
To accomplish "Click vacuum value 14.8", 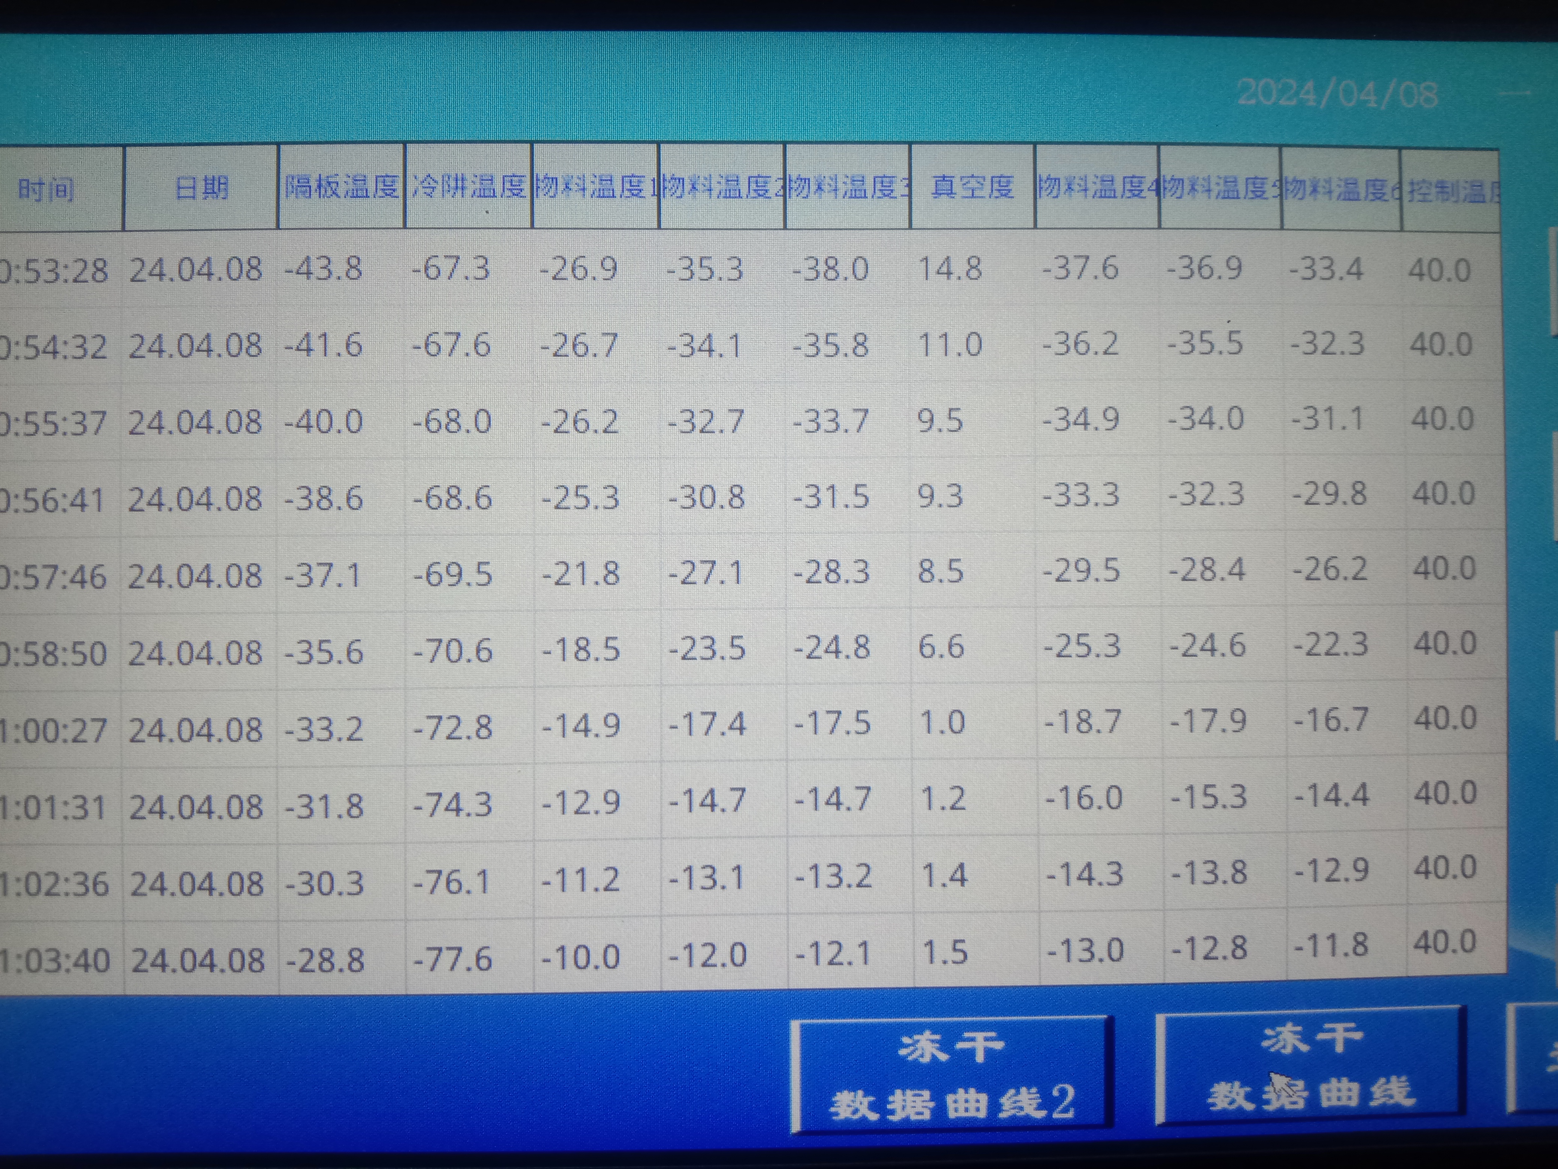I will point(950,269).
